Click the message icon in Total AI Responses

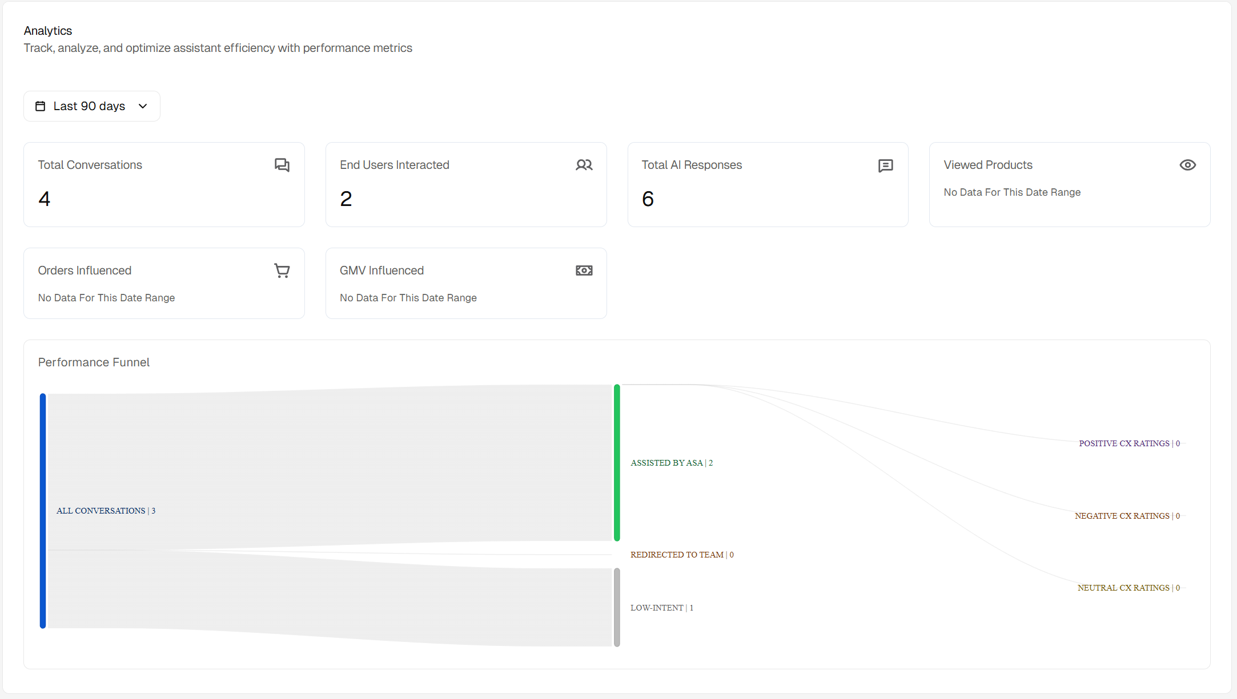click(x=885, y=165)
